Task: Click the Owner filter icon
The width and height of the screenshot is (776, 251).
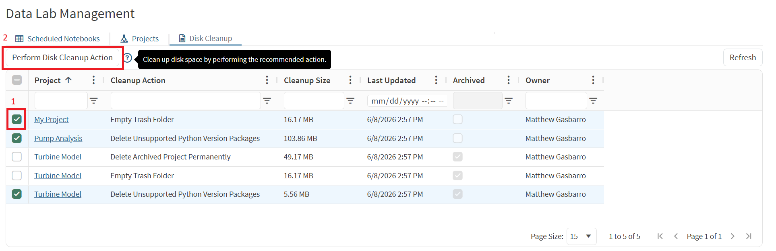Action: (593, 101)
